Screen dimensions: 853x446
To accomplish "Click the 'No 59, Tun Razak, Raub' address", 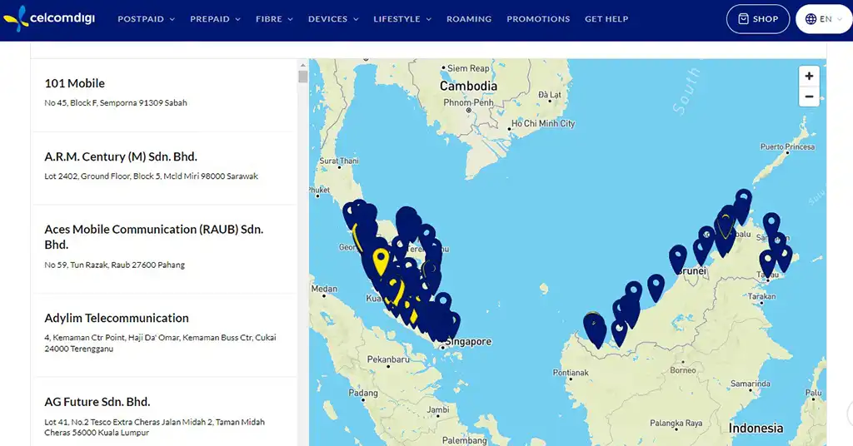I will tap(115, 265).
